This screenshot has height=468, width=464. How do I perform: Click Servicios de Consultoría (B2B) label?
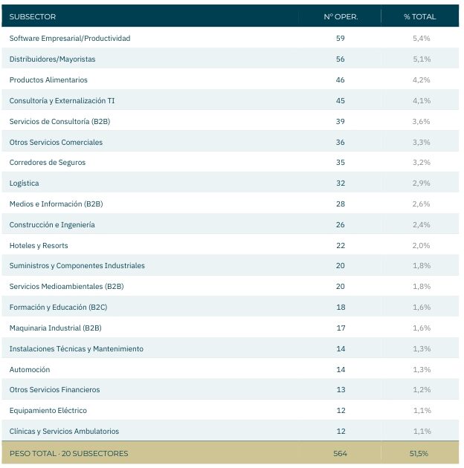tap(59, 122)
